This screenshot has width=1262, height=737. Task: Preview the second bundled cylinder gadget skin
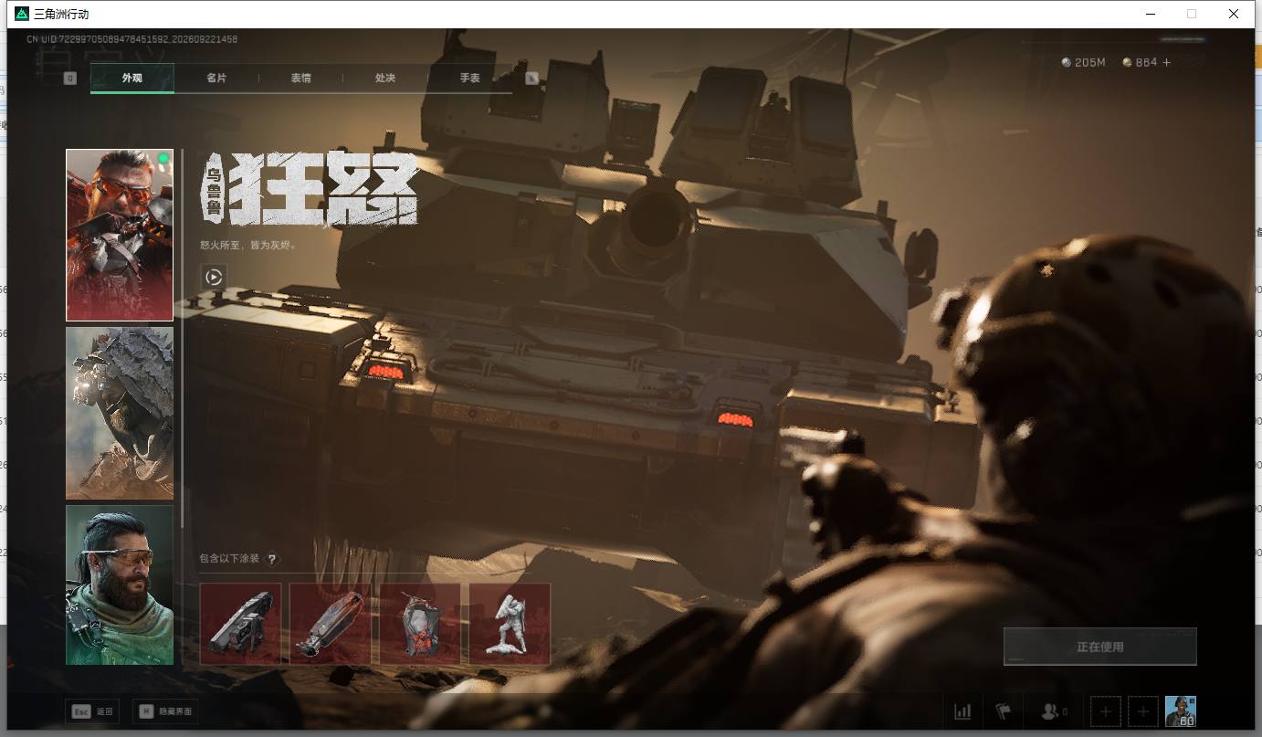330,624
